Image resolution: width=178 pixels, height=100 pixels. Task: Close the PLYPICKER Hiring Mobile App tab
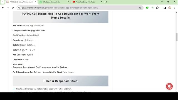[x=35, y=2]
